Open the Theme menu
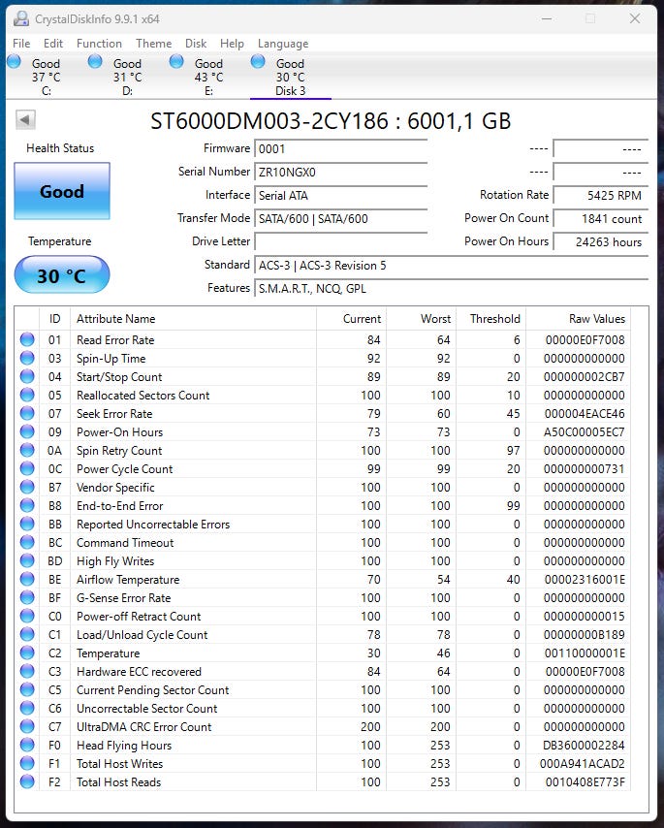The image size is (664, 828). pyautogui.click(x=153, y=44)
